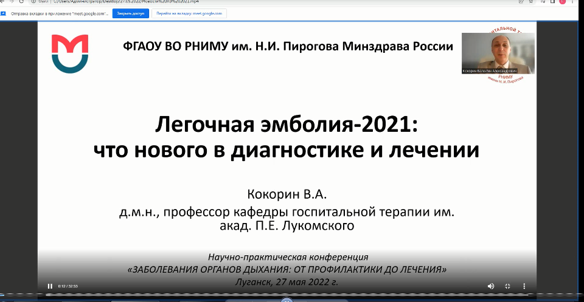Open the browser side panel icon
The width and height of the screenshot is (584, 302).
pos(552,1)
